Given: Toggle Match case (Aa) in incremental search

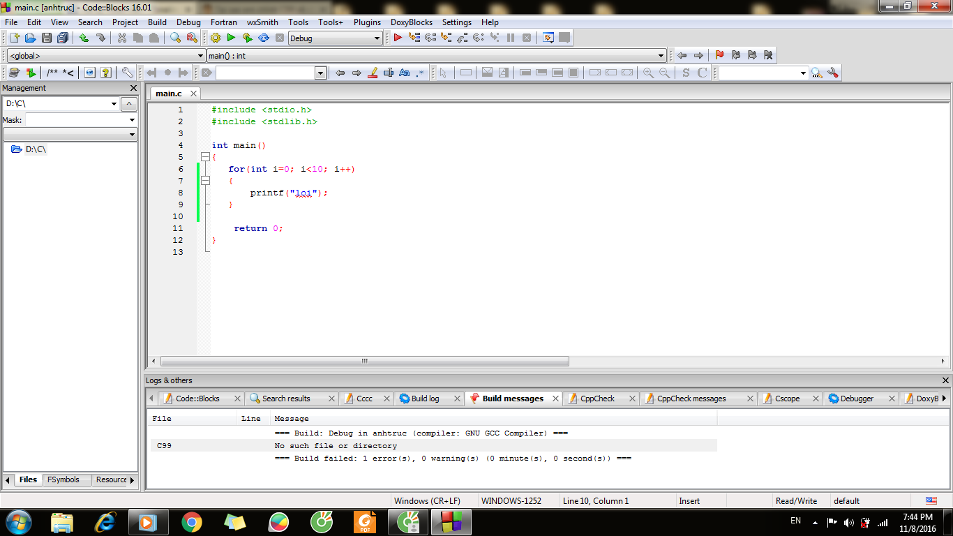Looking at the screenshot, I should (404, 73).
